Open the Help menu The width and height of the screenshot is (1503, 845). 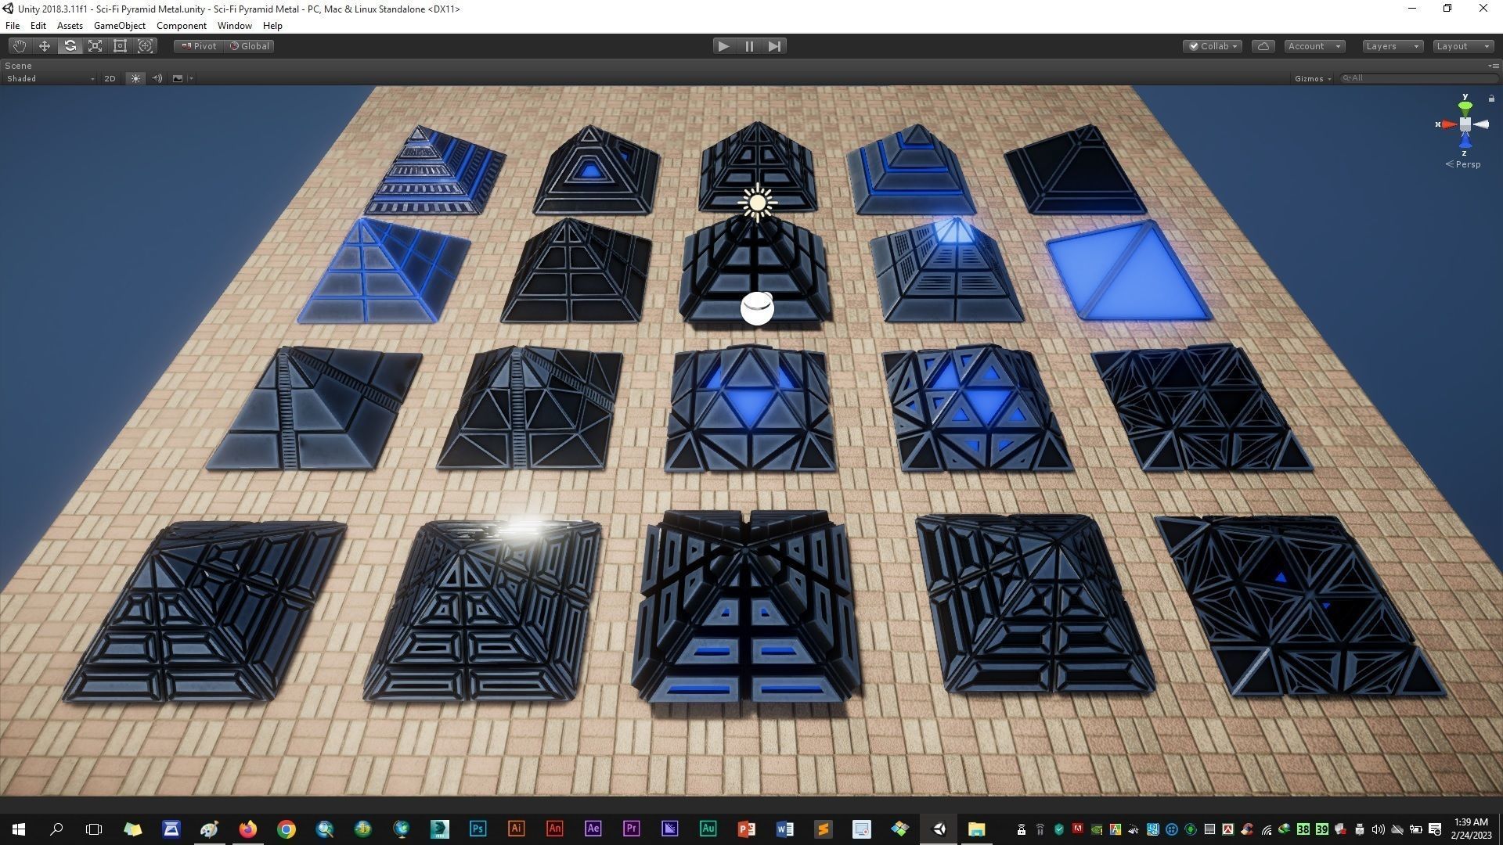point(272,26)
